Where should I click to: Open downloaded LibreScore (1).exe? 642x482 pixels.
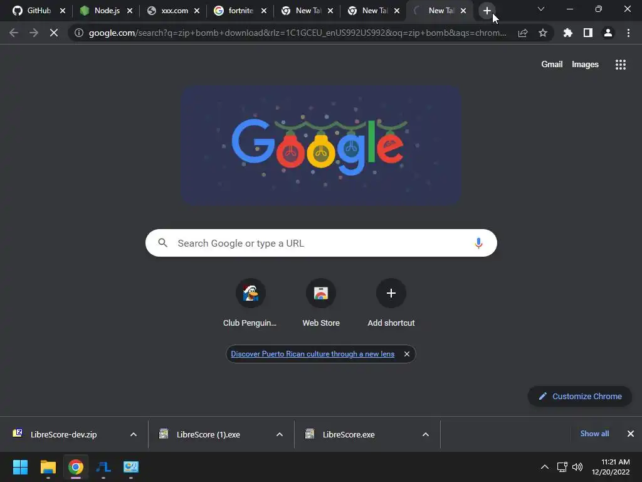(x=208, y=434)
